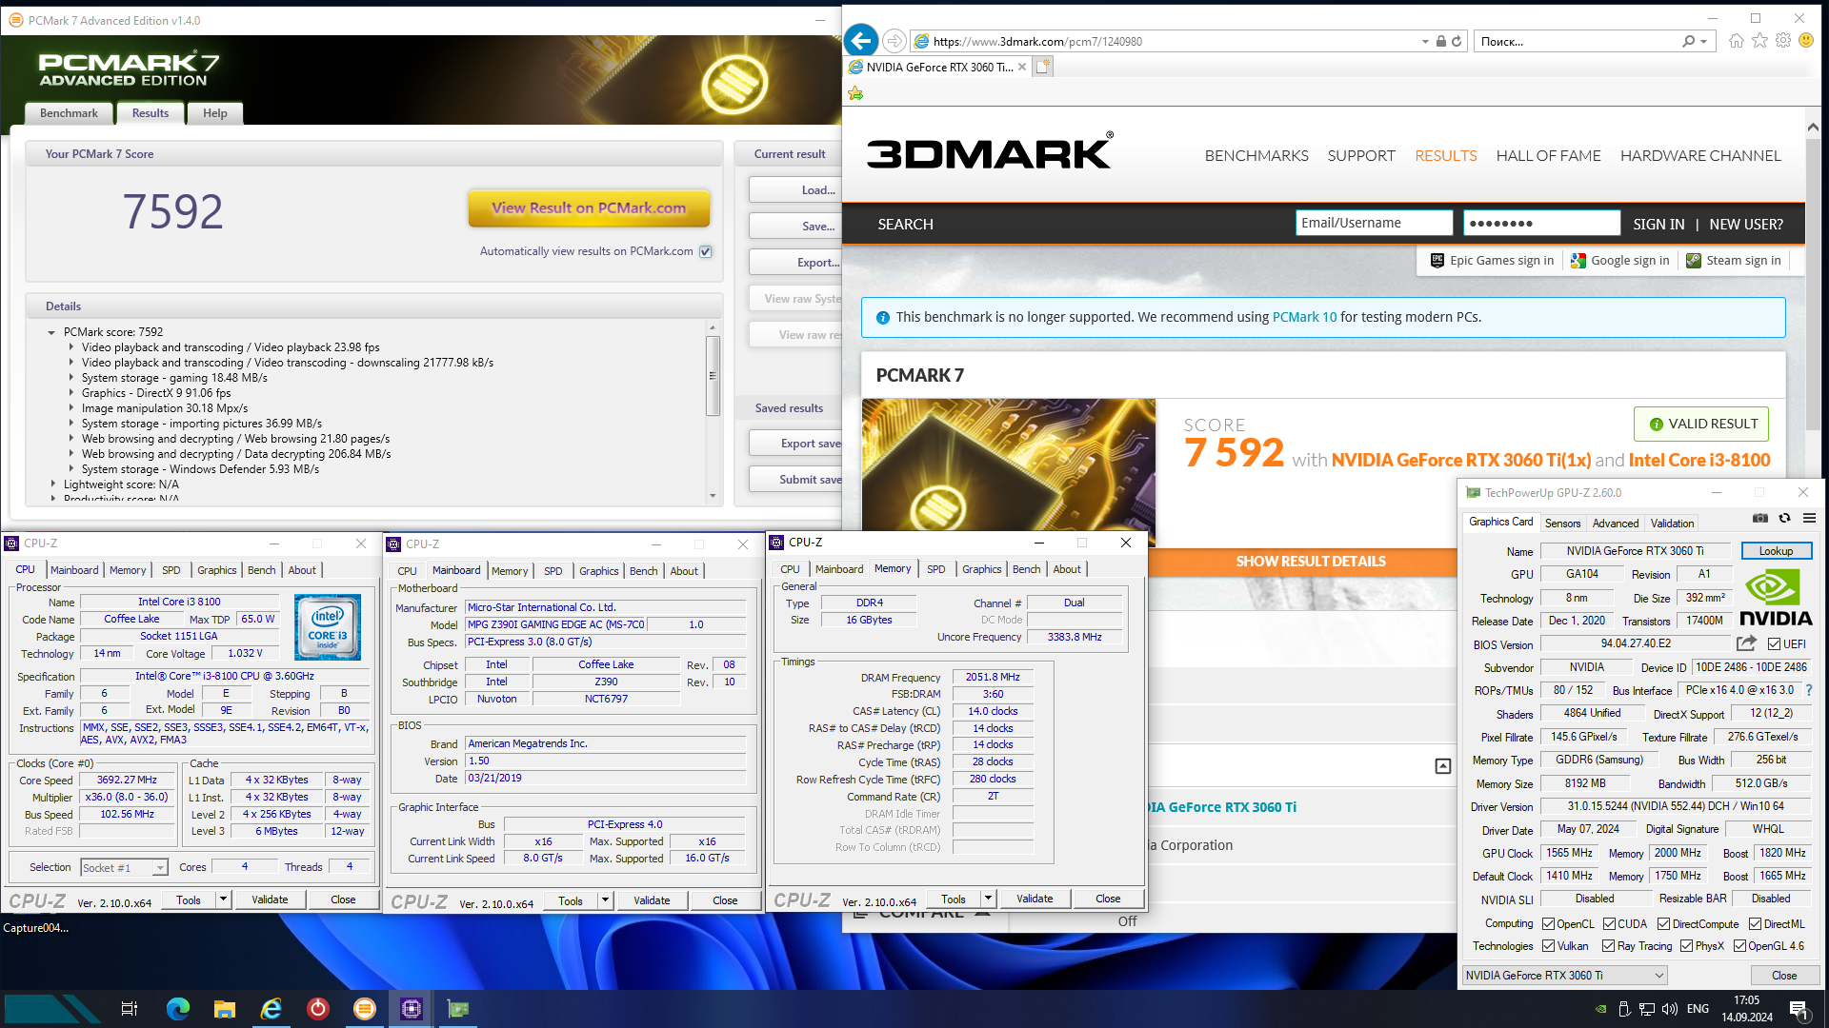The height and width of the screenshot is (1028, 1829).
Task: Open a new browser tab
Action: (1043, 67)
